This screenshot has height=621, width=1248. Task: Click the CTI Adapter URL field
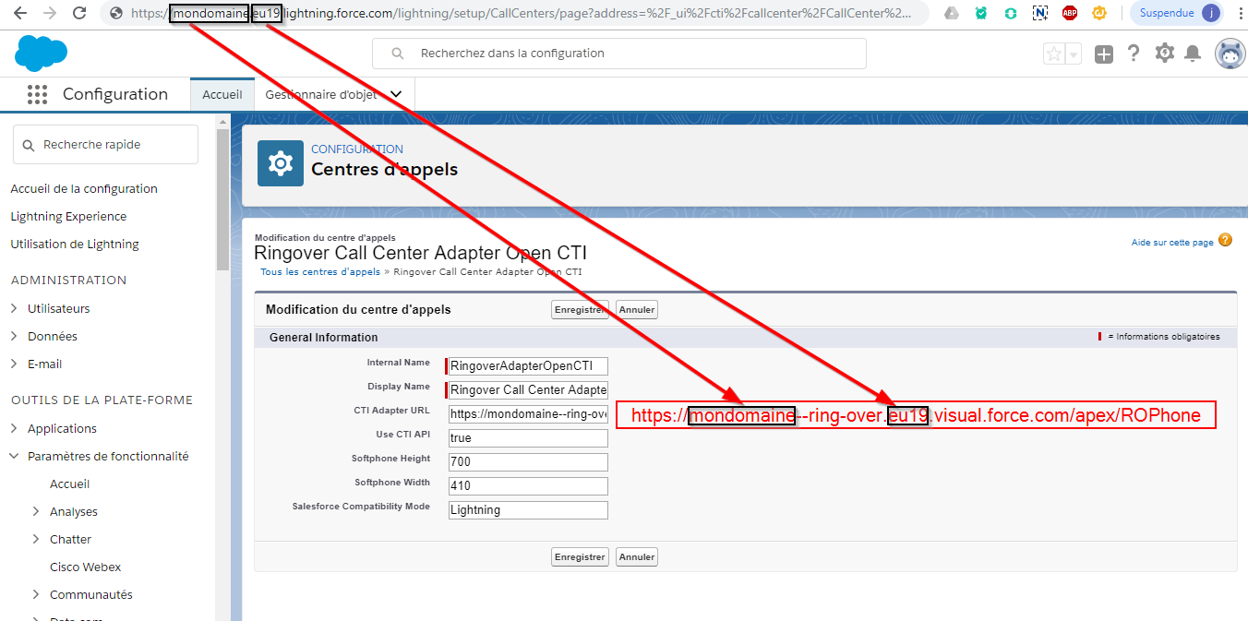(x=528, y=414)
